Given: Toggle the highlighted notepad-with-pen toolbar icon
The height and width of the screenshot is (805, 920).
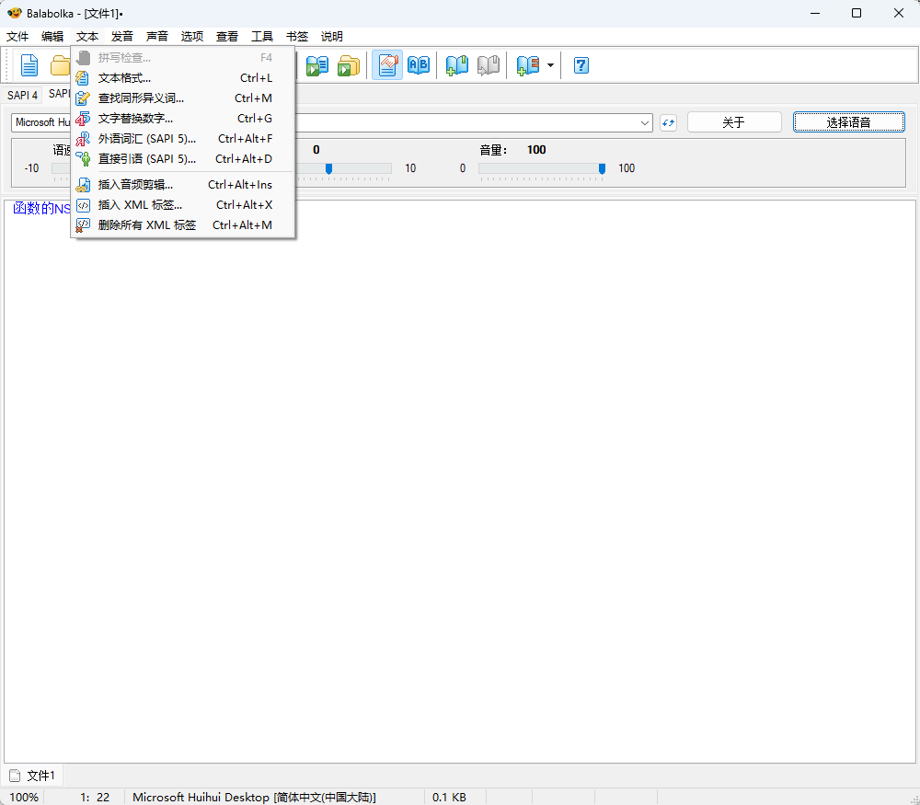Looking at the screenshot, I should (387, 65).
